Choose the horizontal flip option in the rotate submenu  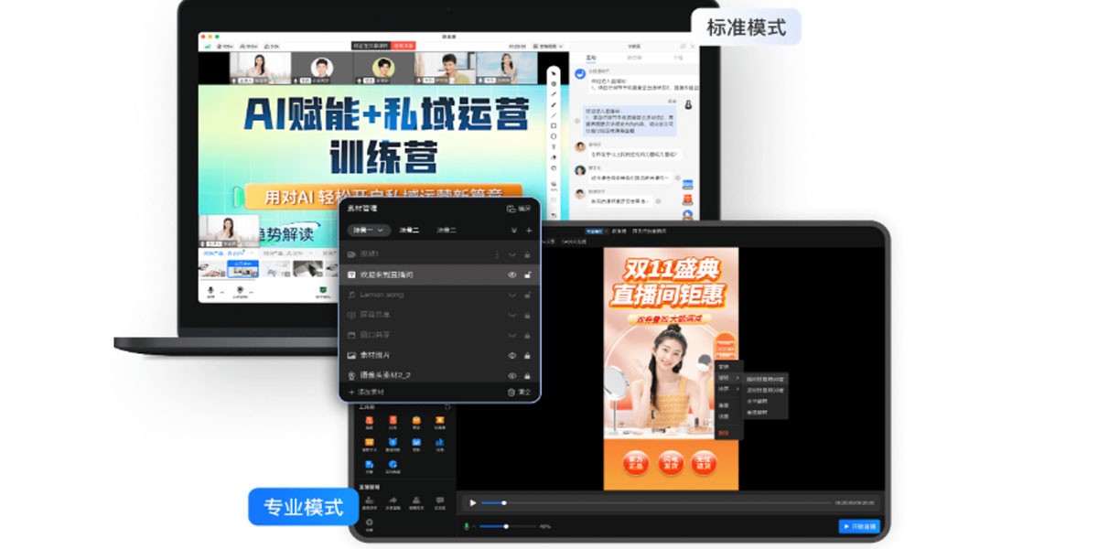pyautogui.click(x=758, y=400)
